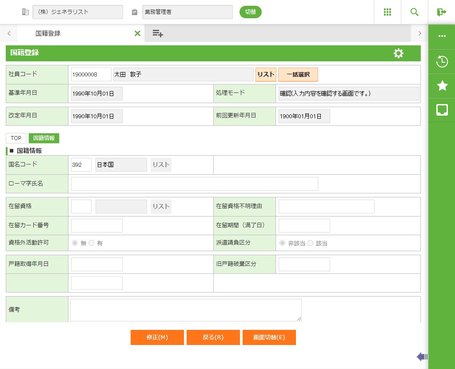Open the gear settings icon in 国籍登録 header
Viewport: 455px width, 369px height.
click(x=399, y=53)
